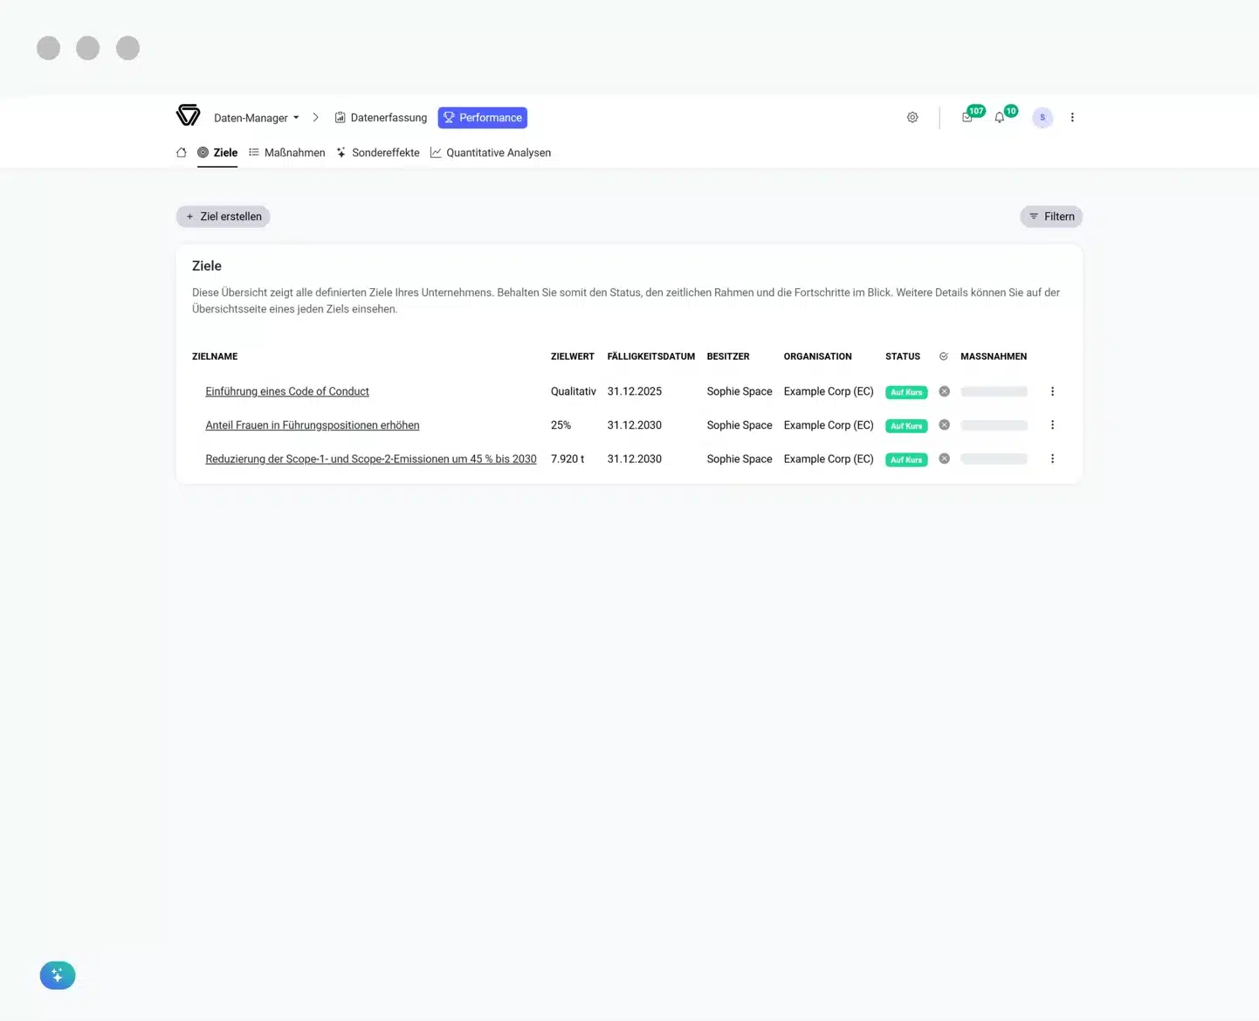The width and height of the screenshot is (1259, 1021).
Task: Click the Auf Kurs badge for Anteil Frauen goal
Action: (x=906, y=425)
